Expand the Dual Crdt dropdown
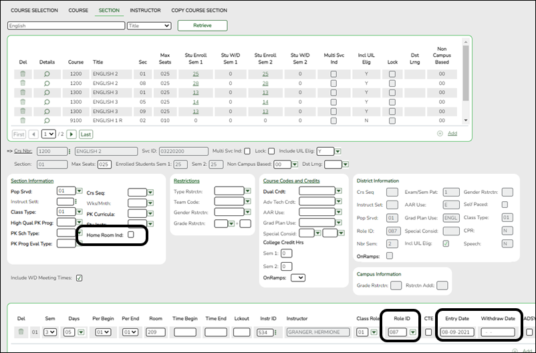Image resolution: width=536 pixels, height=353 pixels. click(339, 191)
